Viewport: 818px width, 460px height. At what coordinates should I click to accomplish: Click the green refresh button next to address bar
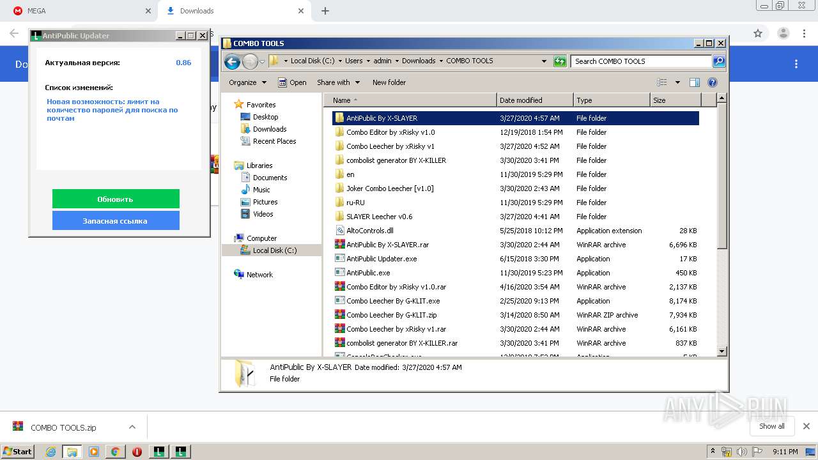click(560, 61)
